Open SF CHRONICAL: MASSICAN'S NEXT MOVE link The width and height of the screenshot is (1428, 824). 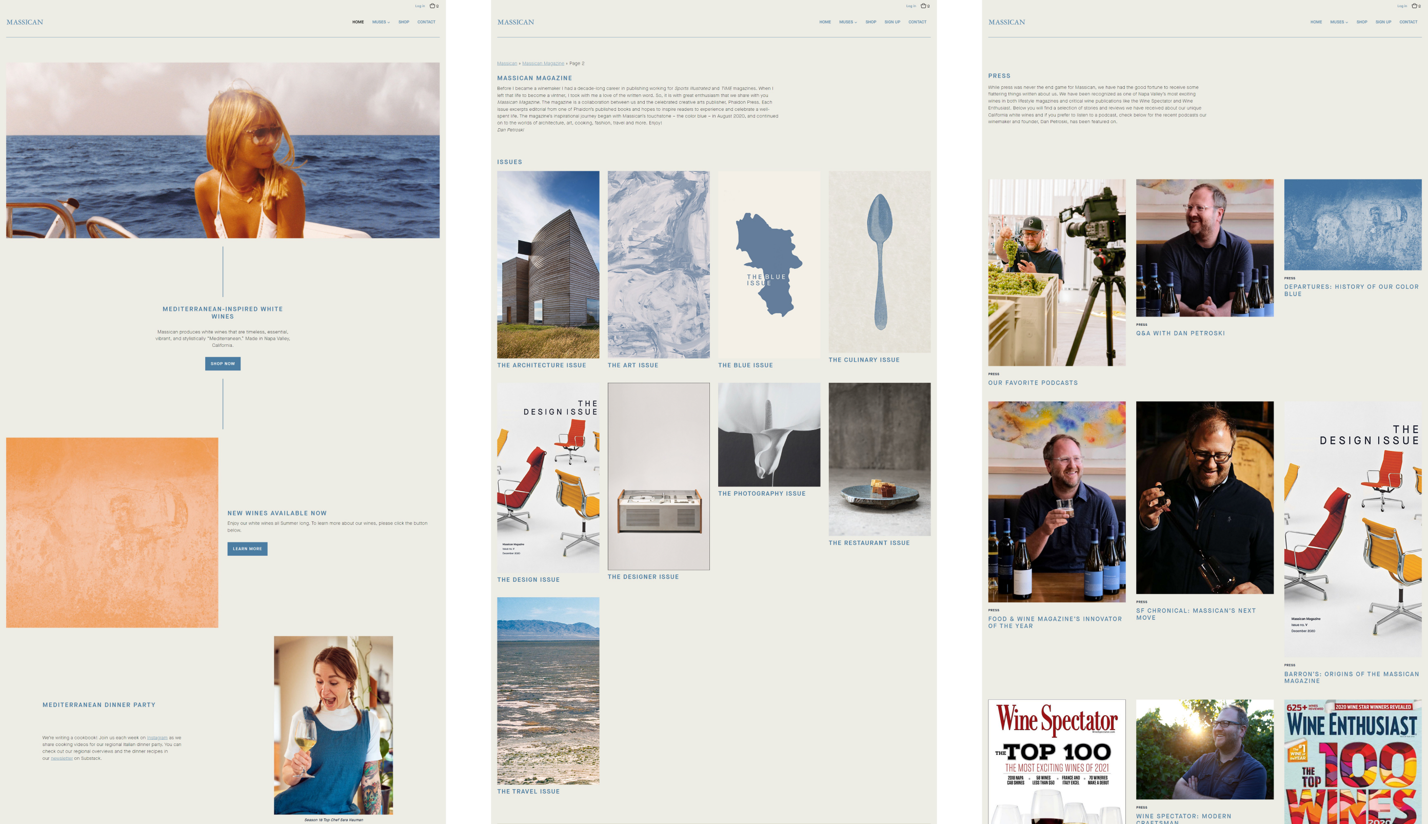(x=1196, y=614)
